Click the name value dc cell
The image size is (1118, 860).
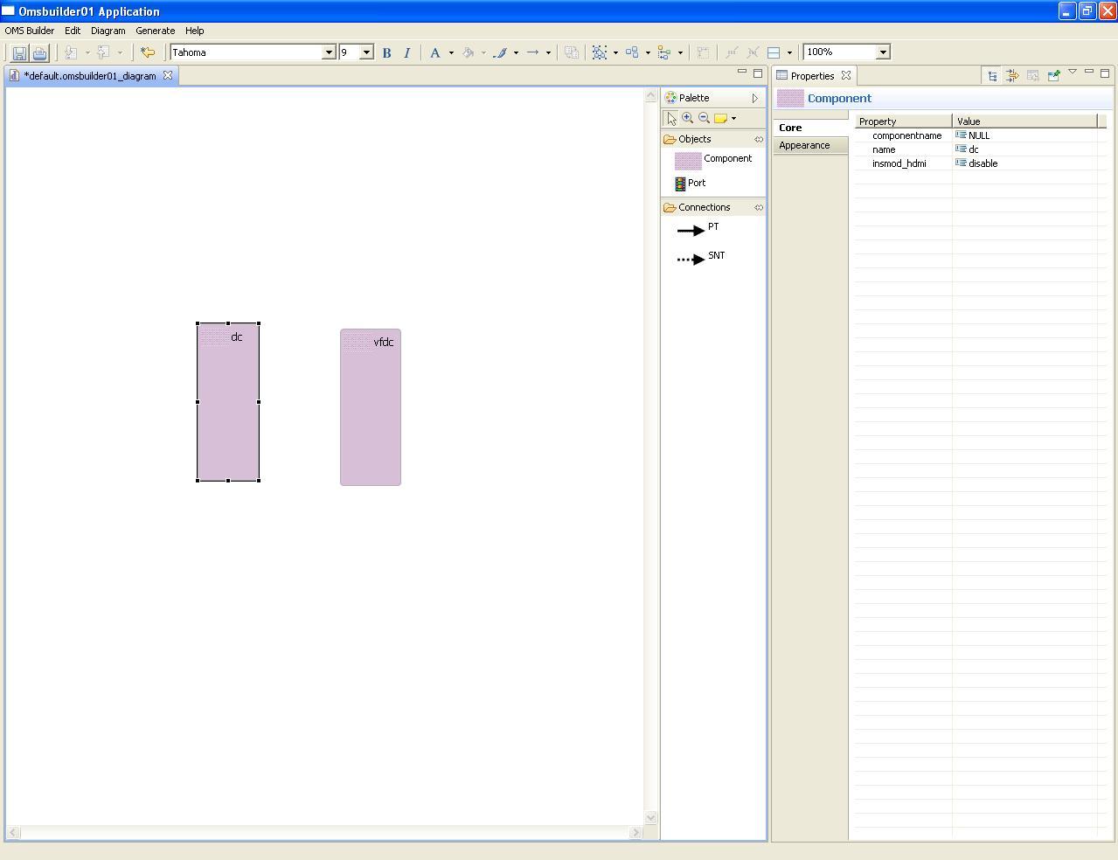1024,149
